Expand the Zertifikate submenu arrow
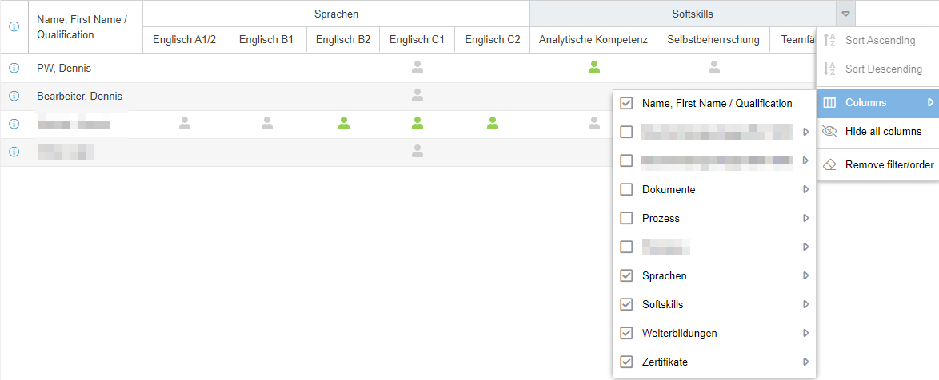Image resolution: width=939 pixels, height=380 pixels. tap(805, 362)
